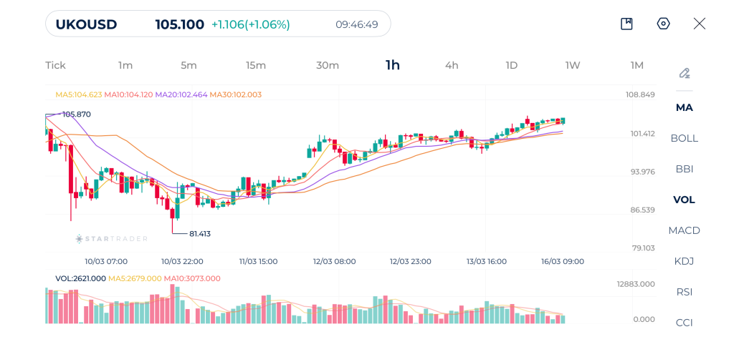
Task: Select the BBI indicator
Action: [684, 169]
